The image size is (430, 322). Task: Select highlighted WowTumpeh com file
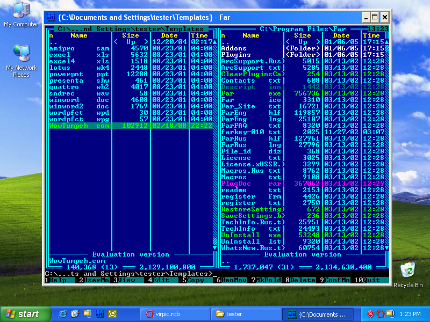pyautogui.click(x=131, y=126)
